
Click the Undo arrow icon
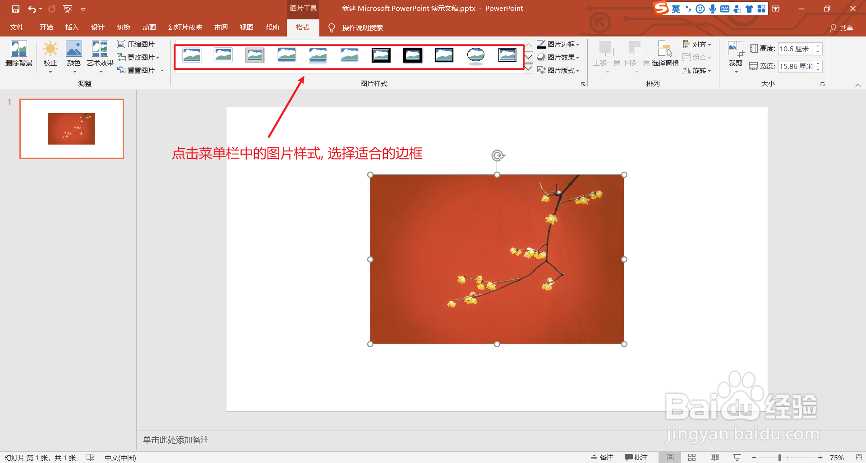click(32, 9)
